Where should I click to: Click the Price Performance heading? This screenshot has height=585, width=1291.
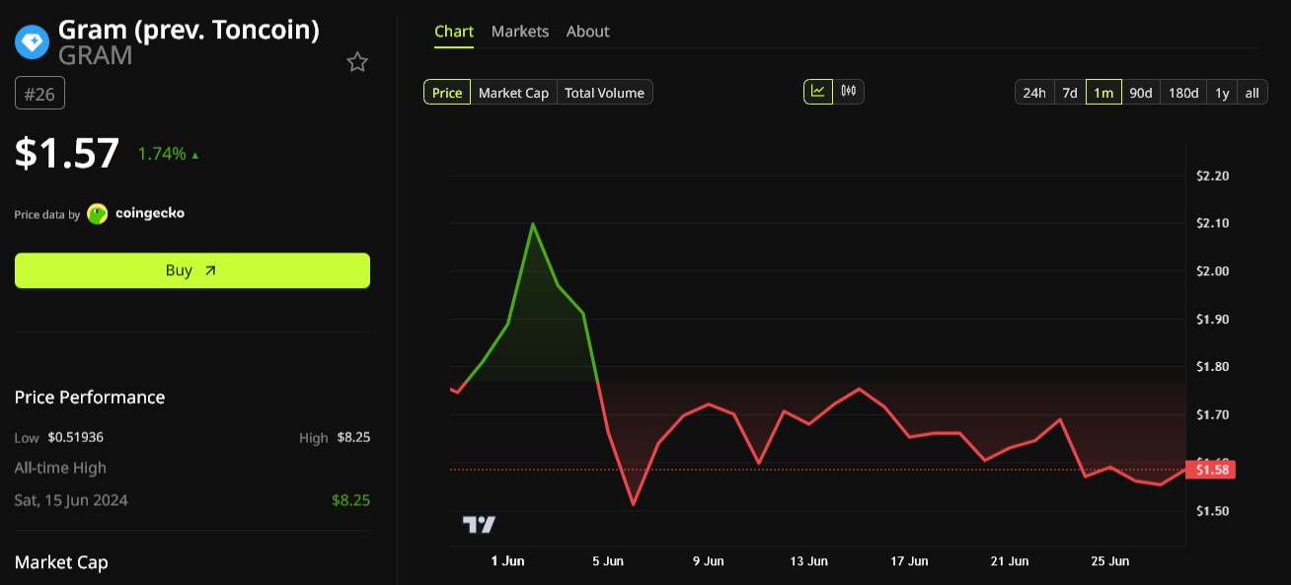90,397
